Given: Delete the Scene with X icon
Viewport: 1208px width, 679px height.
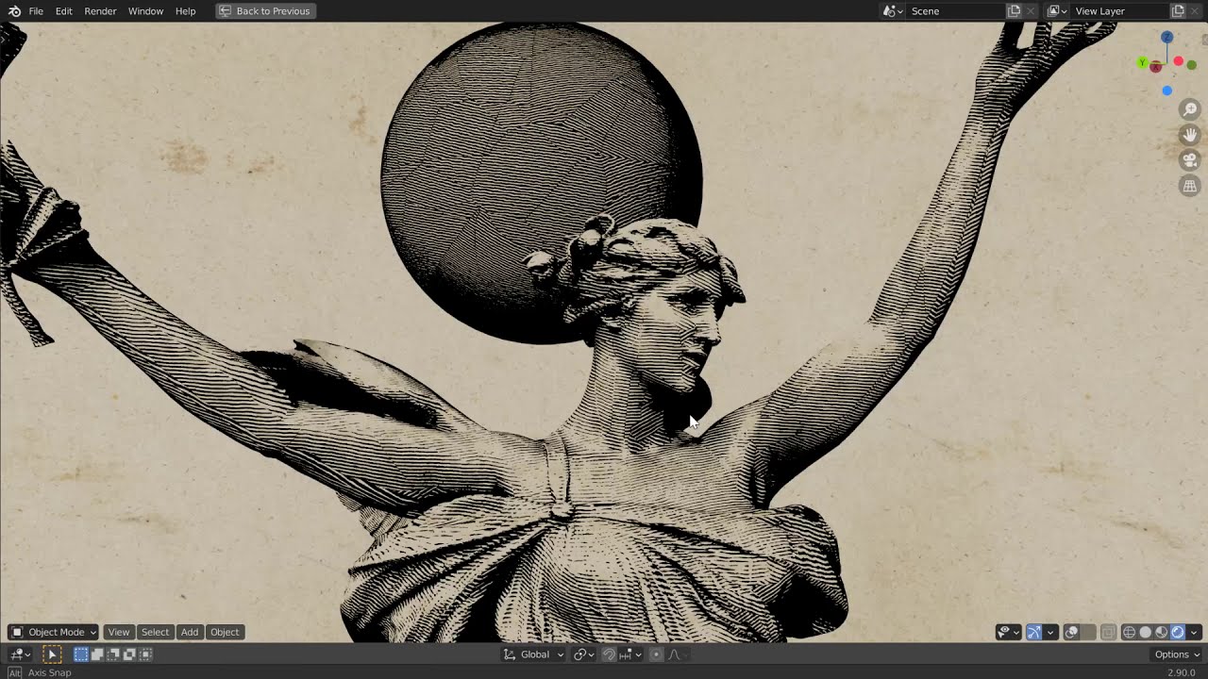Looking at the screenshot, I should 1031,11.
